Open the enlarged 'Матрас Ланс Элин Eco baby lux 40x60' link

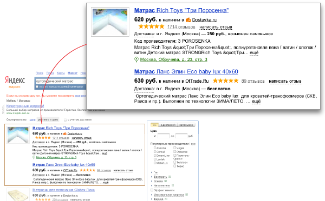[186, 71]
